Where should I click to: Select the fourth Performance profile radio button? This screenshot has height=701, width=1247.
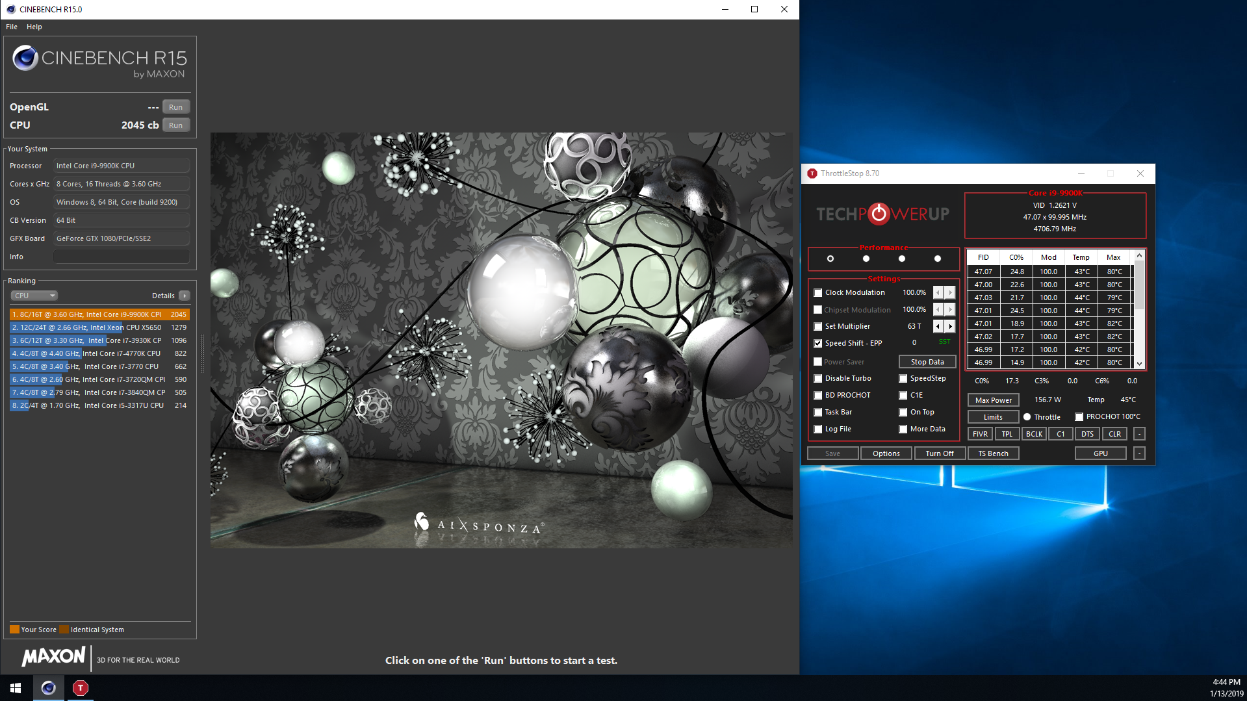[938, 259]
